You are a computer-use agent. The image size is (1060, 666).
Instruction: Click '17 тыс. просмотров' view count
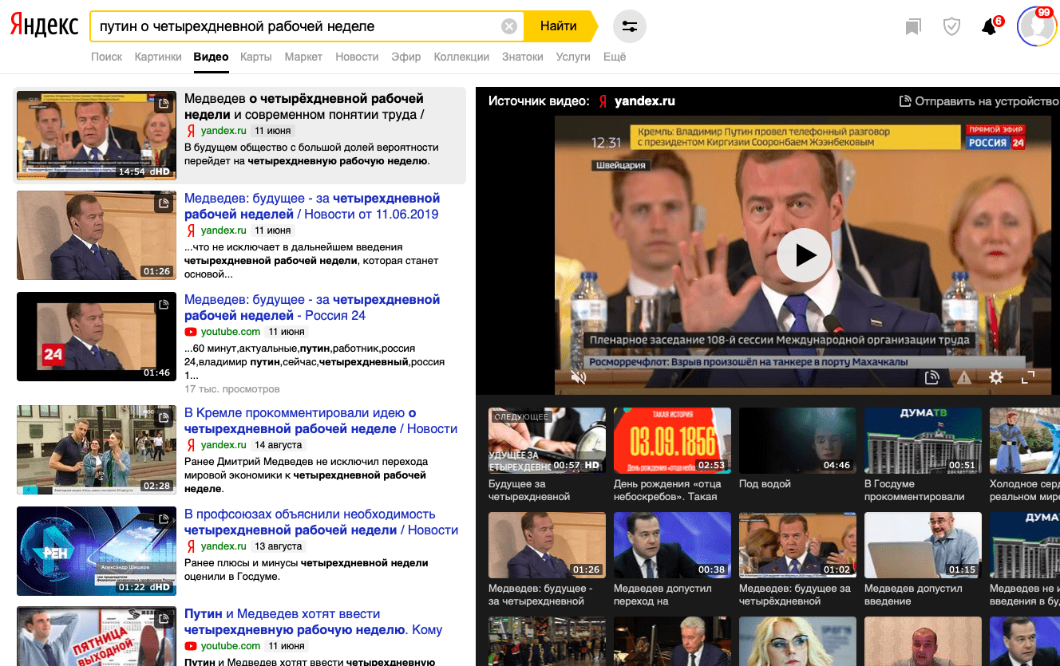pos(232,389)
